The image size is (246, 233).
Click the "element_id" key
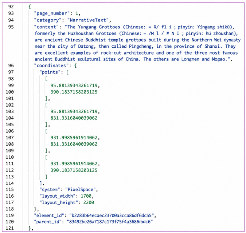click(49, 216)
